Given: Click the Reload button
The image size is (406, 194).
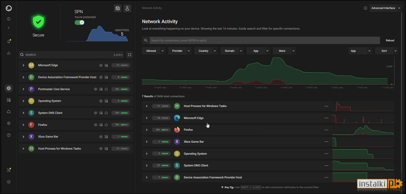Looking at the screenshot, I should click(x=390, y=40).
